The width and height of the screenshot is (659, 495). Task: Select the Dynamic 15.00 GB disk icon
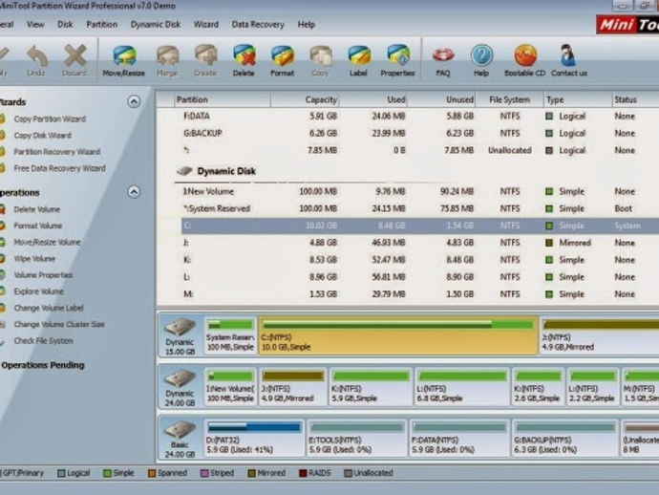181,328
